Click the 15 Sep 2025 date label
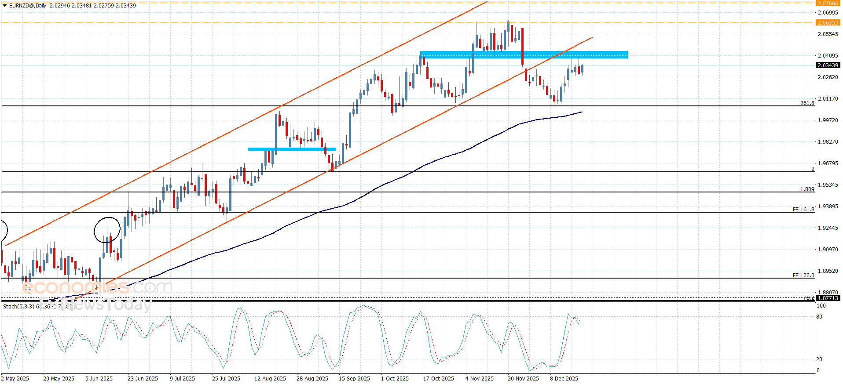Image resolution: width=843 pixels, height=384 pixels. coord(354,379)
